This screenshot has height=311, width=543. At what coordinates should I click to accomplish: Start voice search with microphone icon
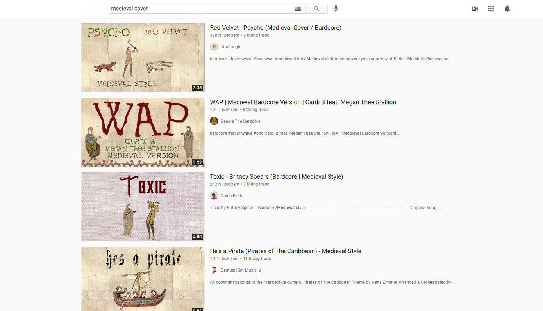point(336,9)
